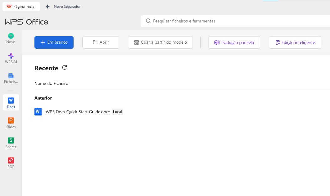330x196 pixels.
Task: Create a document with Em branco
Action: pos(54,42)
